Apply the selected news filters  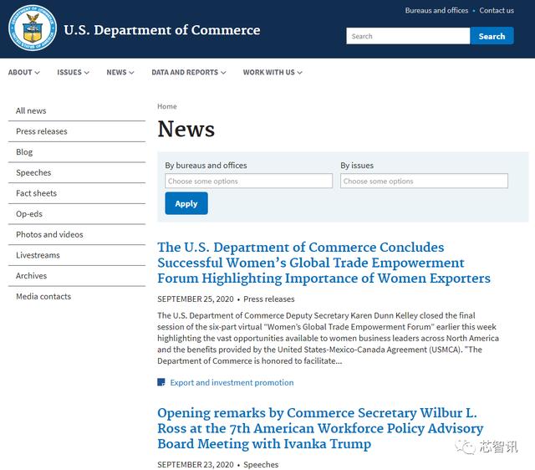[x=186, y=203]
